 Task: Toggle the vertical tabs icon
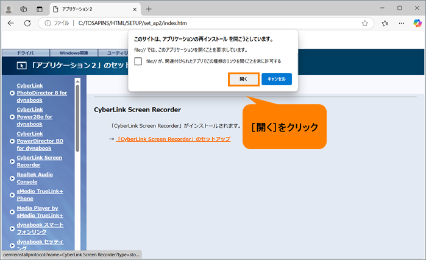coord(40,9)
